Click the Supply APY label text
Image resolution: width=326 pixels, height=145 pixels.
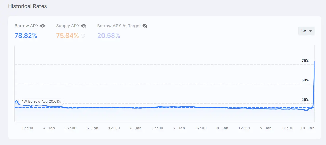(68, 26)
